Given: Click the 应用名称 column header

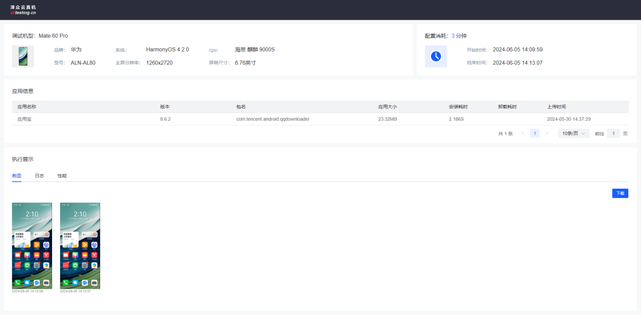Looking at the screenshot, I should coord(27,107).
